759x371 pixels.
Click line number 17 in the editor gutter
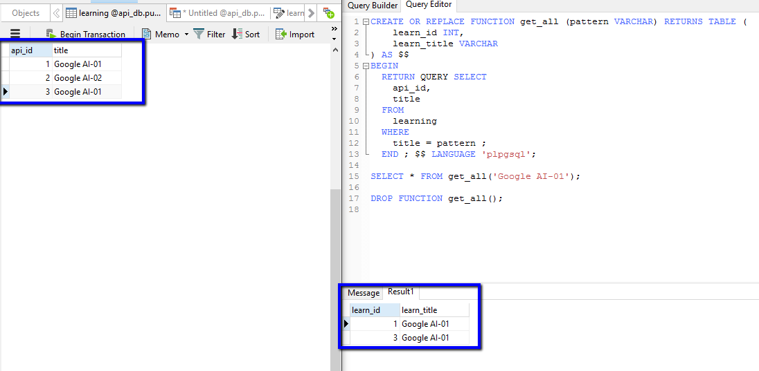(354, 198)
